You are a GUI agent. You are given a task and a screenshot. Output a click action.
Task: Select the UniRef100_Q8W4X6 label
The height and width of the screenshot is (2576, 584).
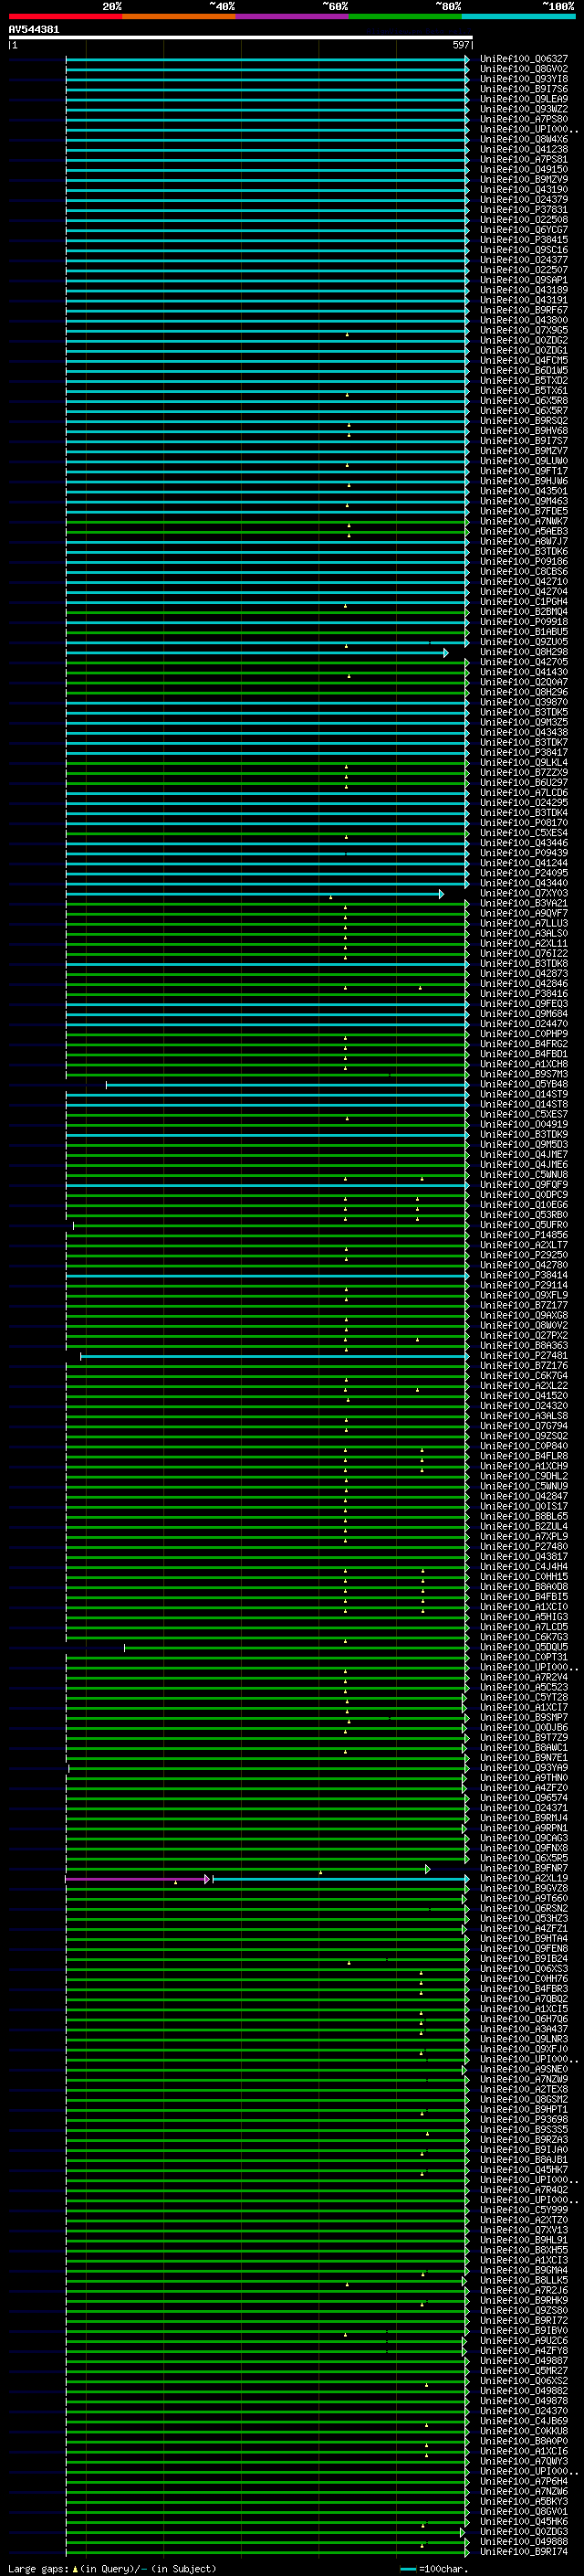(524, 140)
